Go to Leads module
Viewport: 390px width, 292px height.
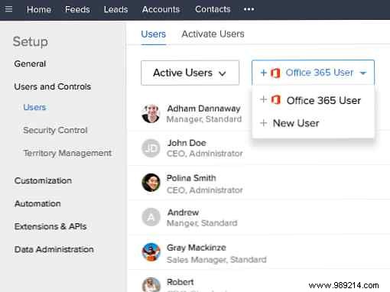(115, 9)
